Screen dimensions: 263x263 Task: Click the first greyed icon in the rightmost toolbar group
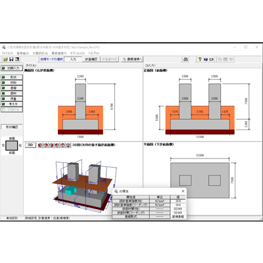220,59
